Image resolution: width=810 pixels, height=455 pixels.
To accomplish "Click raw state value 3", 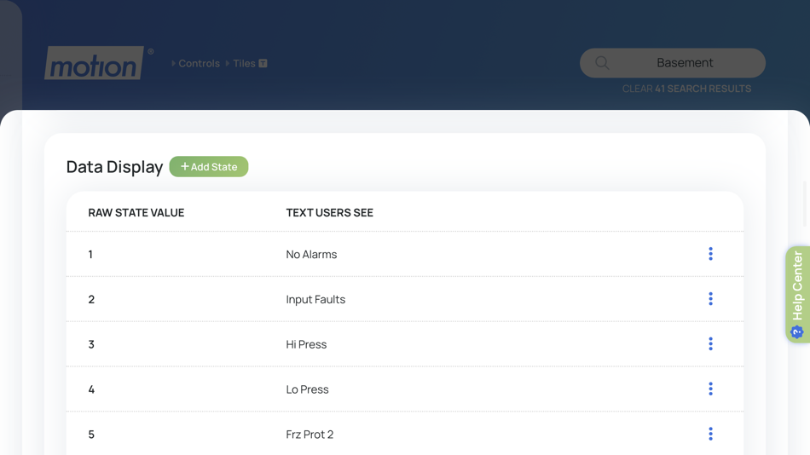I will click(x=91, y=344).
